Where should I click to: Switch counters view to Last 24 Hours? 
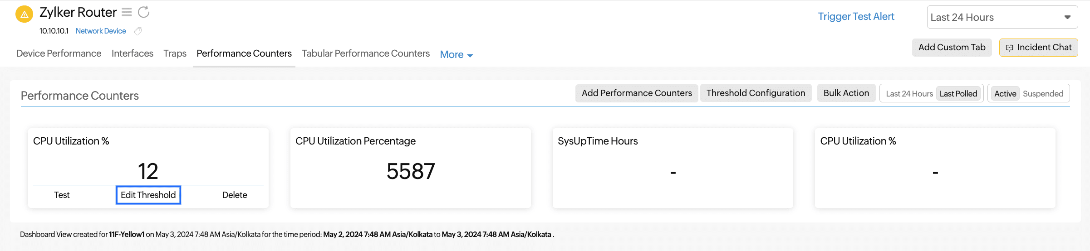tap(909, 94)
